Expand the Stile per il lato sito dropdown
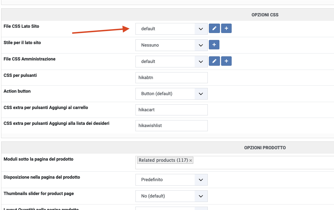Screen dimensions: 334x210 point(171,45)
